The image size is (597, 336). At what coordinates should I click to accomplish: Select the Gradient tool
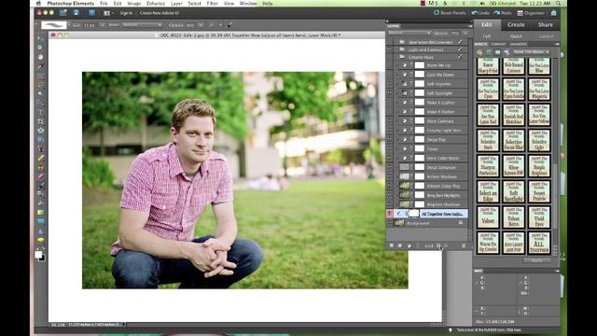click(x=40, y=212)
